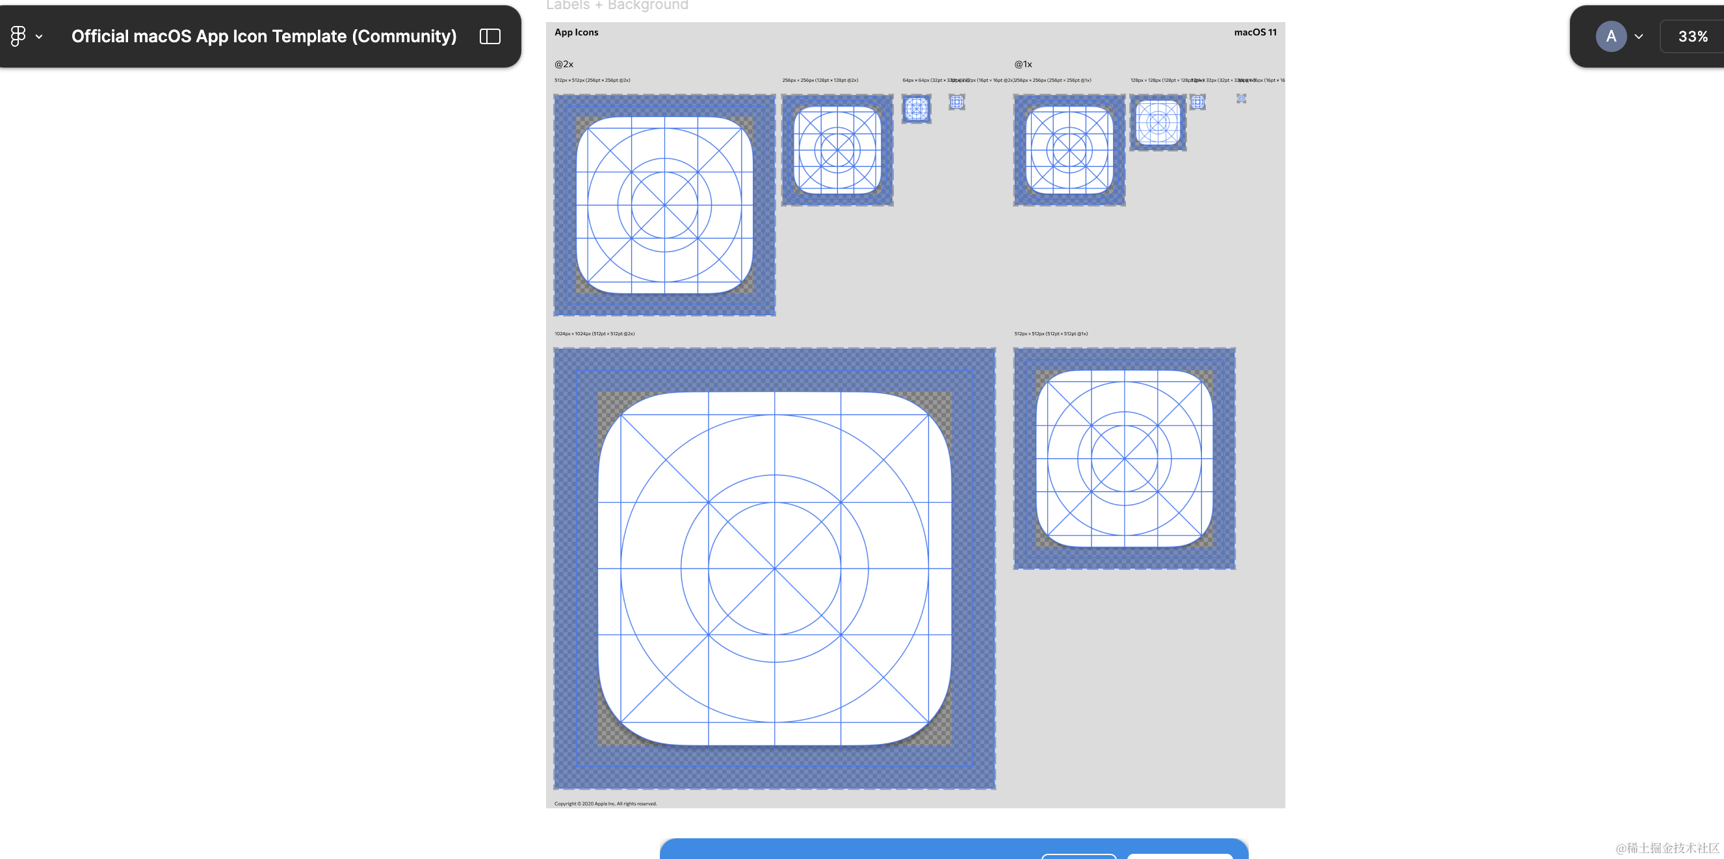Click the Labels + Background frame title

point(617,5)
